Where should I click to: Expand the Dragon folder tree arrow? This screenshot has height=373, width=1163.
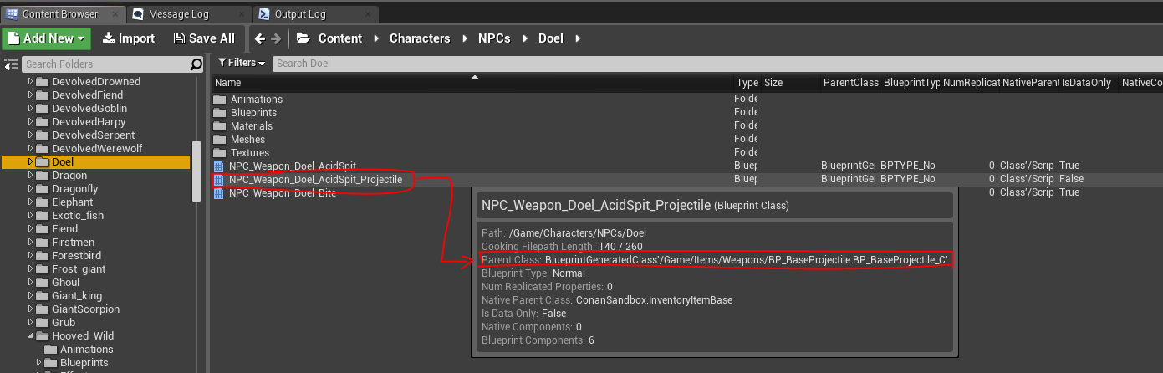tap(32, 176)
